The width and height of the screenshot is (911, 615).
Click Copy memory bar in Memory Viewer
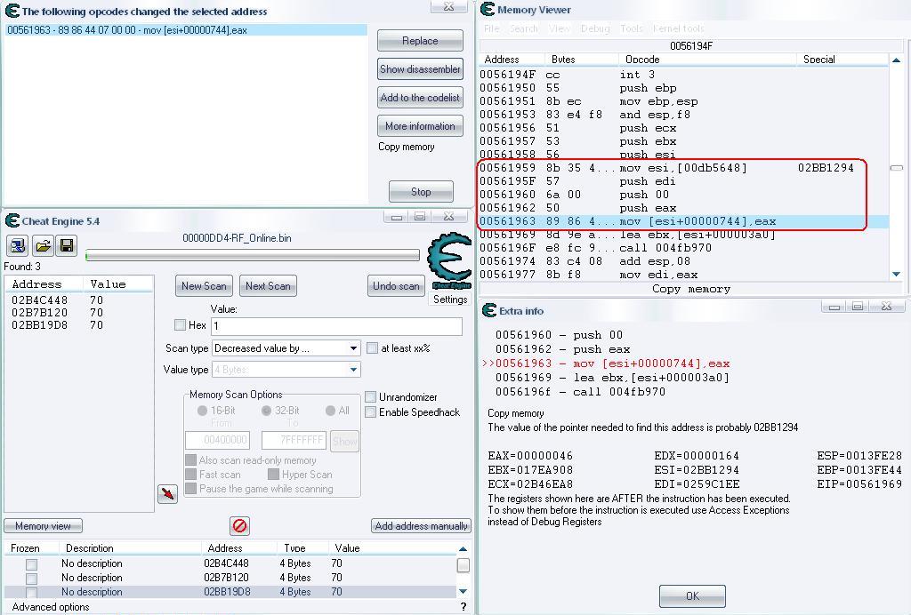point(690,289)
